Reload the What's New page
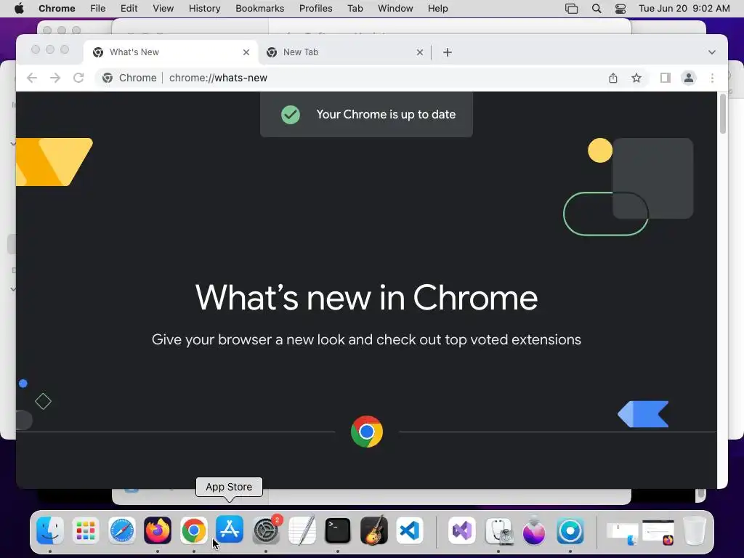This screenshot has width=744, height=558. pyautogui.click(x=78, y=78)
